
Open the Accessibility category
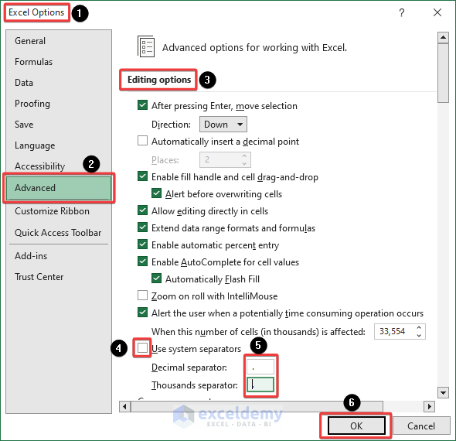pyautogui.click(x=59, y=166)
